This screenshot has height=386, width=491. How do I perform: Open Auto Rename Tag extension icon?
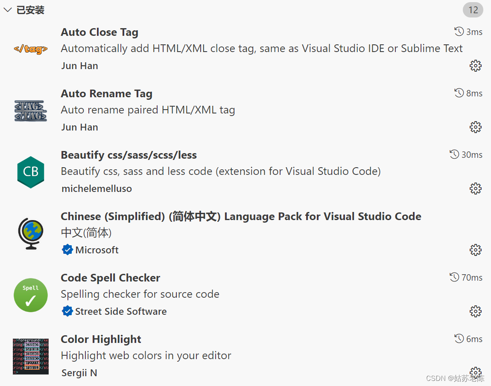tap(31, 111)
